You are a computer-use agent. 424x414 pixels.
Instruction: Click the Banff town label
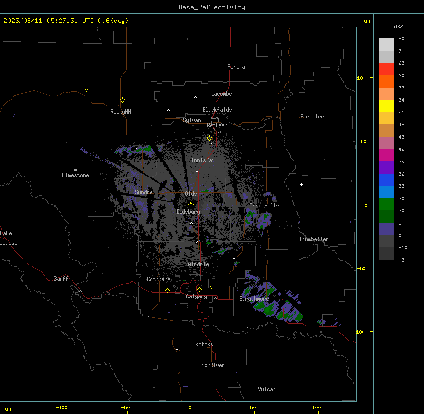(61, 279)
